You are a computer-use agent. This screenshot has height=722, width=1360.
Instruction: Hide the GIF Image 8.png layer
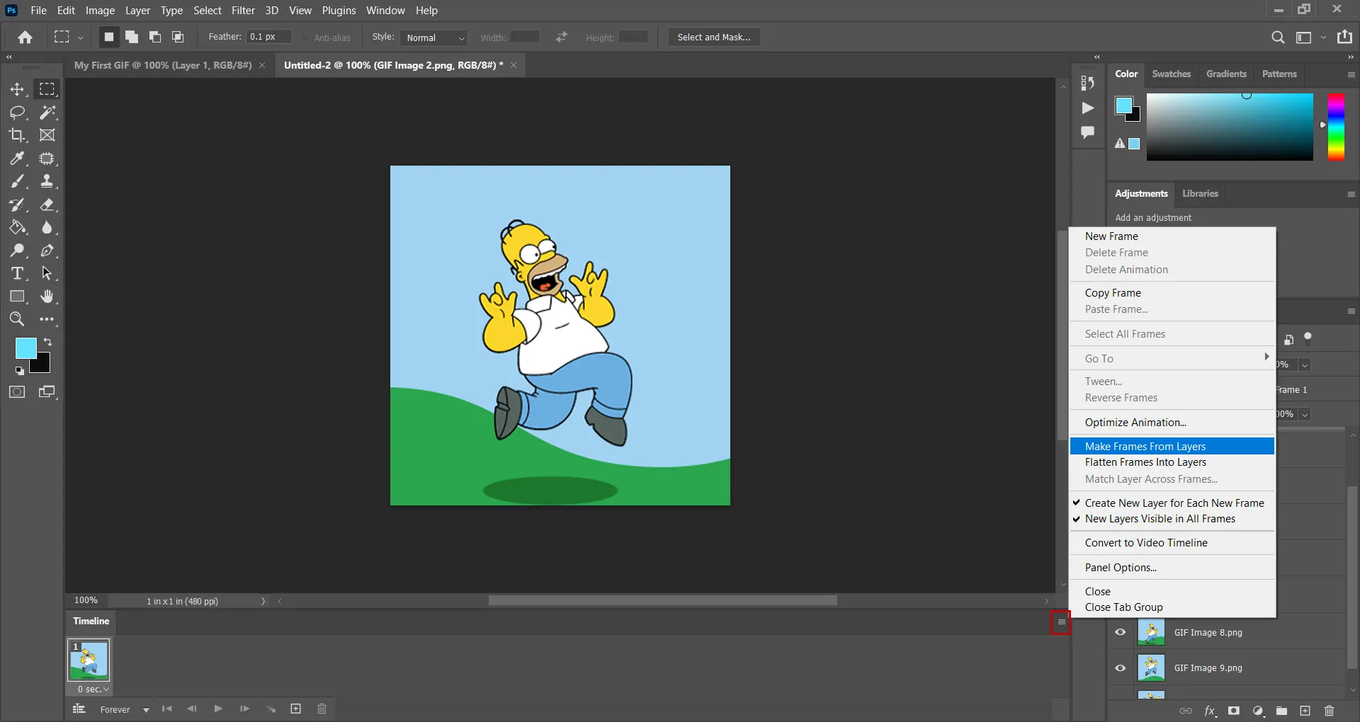[1121, 632]
